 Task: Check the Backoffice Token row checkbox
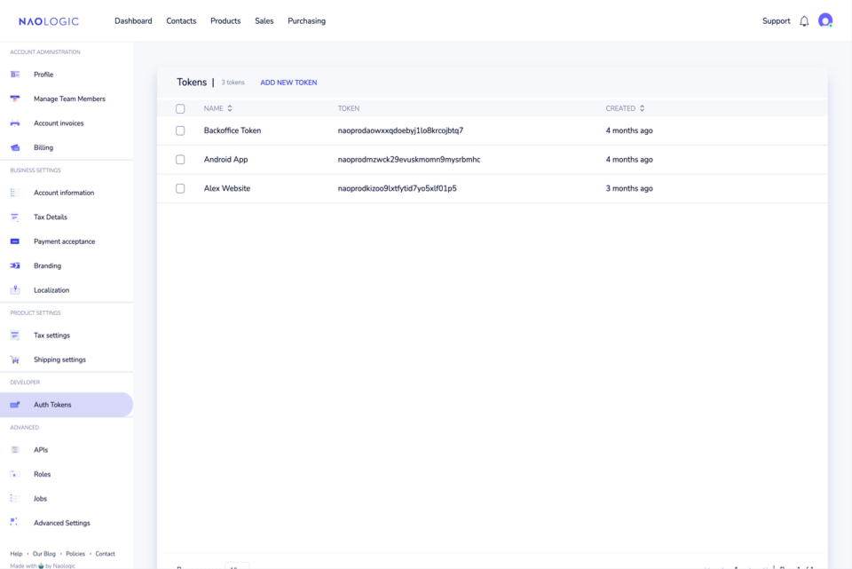[180, 130]
